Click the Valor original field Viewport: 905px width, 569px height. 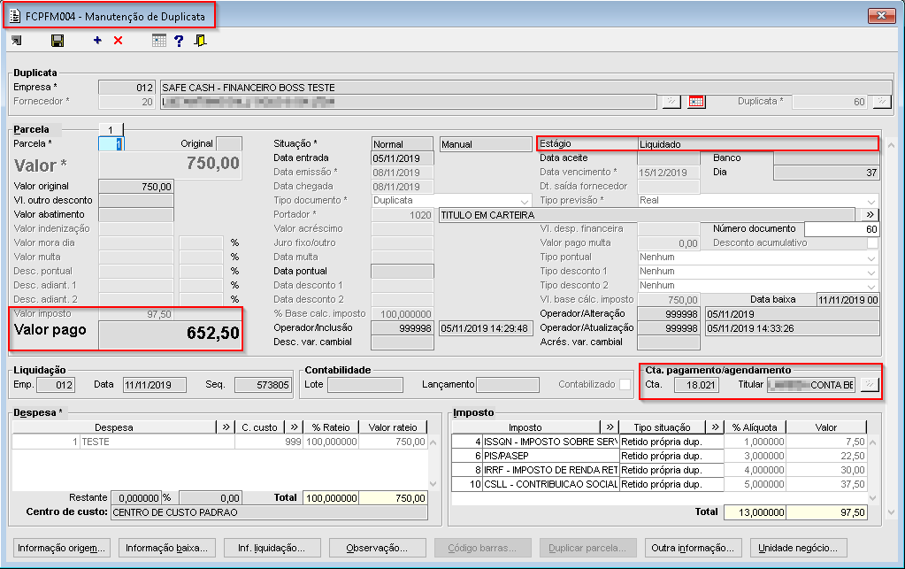(x=136, y=187)
